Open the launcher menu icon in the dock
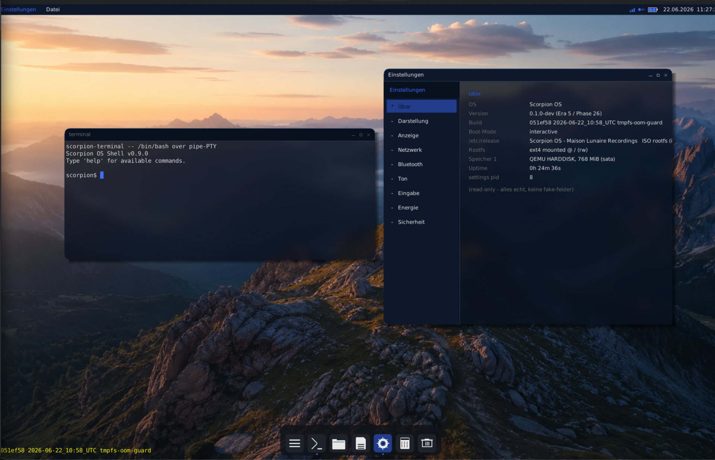Image resolution: width=715 pixels, height=460 pixels. pyautogui.click(x=295, y=443)
